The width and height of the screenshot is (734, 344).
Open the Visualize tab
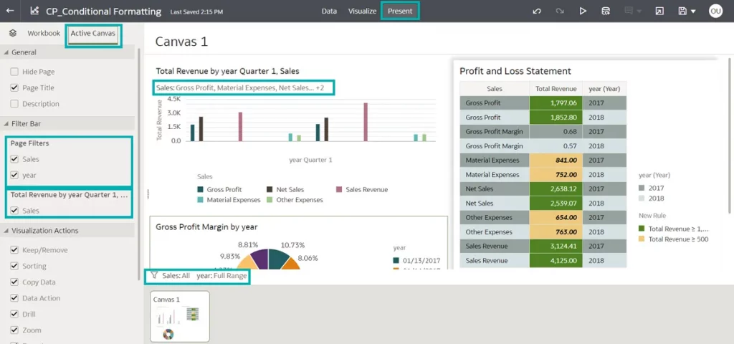pos(362,11)
